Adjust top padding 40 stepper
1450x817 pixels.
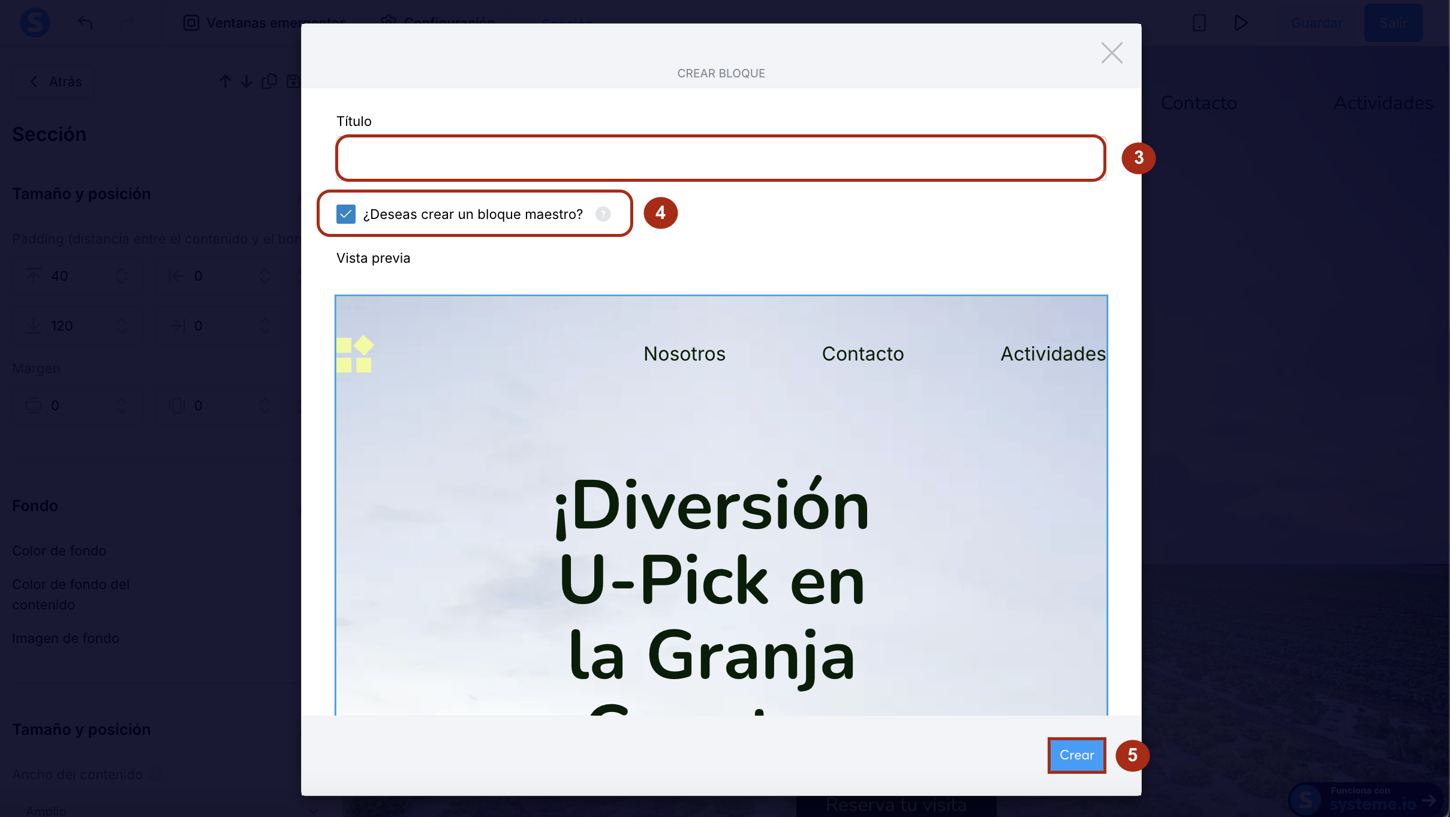tap(122, 276)
